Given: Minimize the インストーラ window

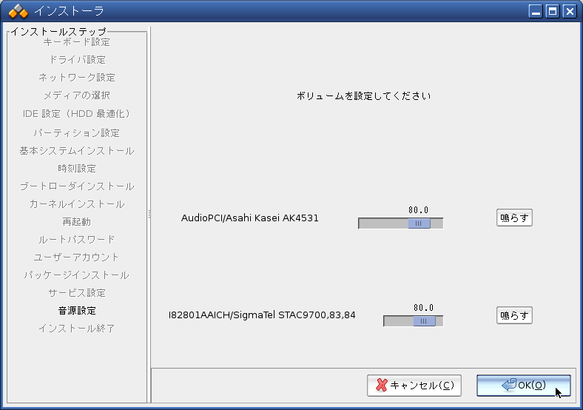Looking at the screenshot, I should point(536,11).
